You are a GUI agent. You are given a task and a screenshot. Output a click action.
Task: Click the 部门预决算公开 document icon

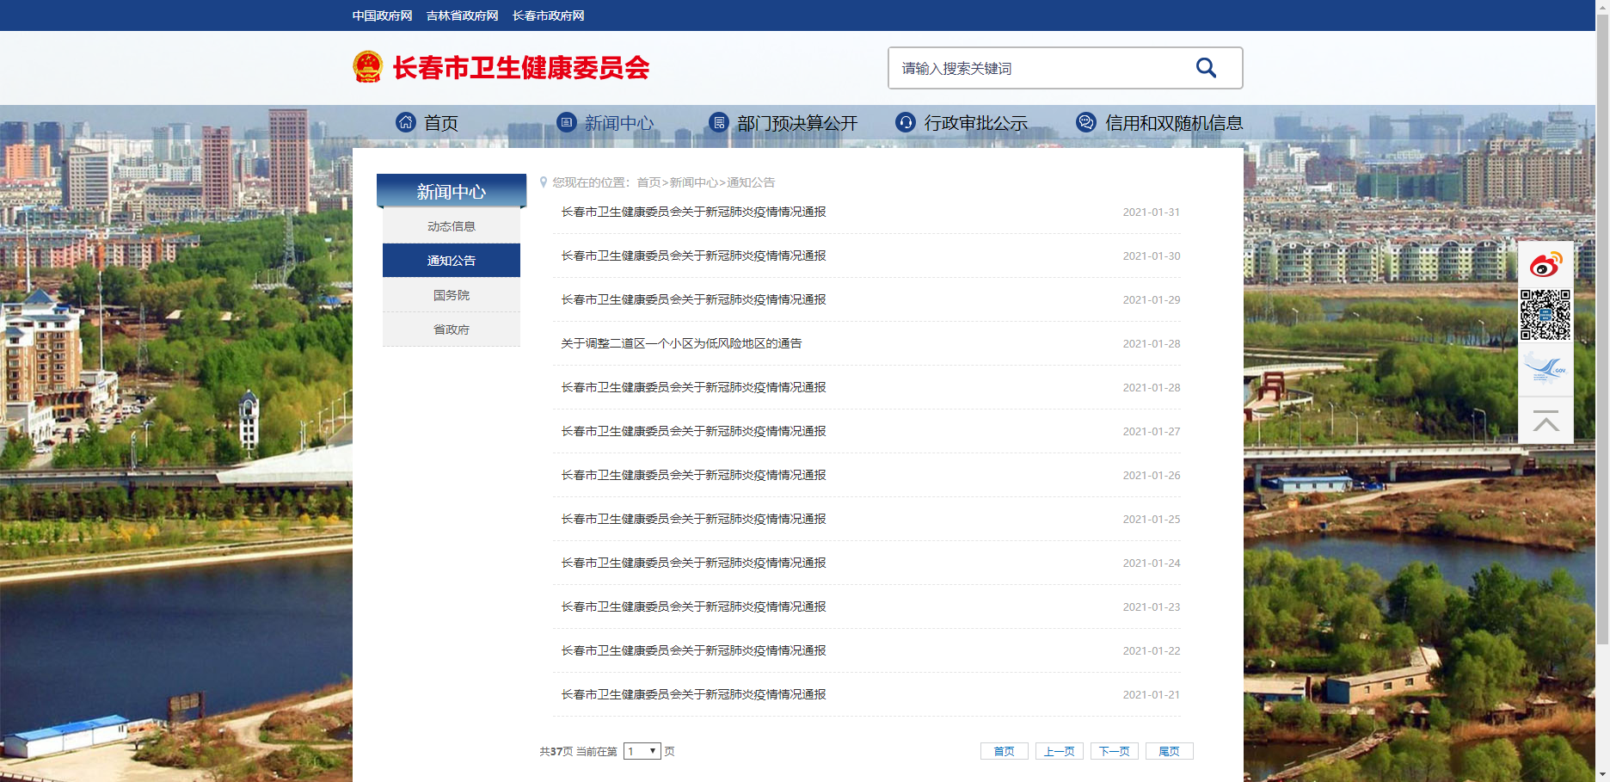pyautogui.click(x=721, y=122)
